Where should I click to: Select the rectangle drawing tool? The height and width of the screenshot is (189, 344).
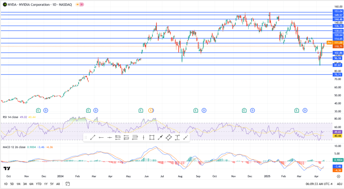pyautogui.click(x=152, y=137)
